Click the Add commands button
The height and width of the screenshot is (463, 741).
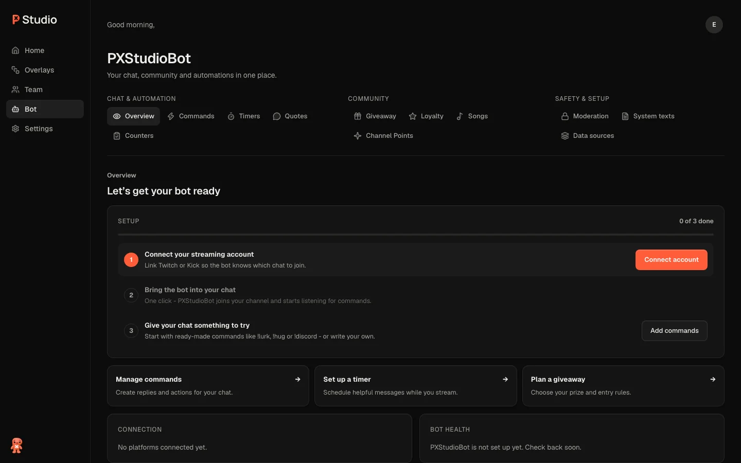pyautogui.click(x=674, y=331)
